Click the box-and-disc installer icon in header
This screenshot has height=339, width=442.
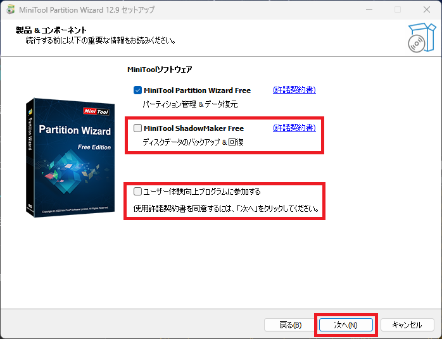click(x=420, y=38)
